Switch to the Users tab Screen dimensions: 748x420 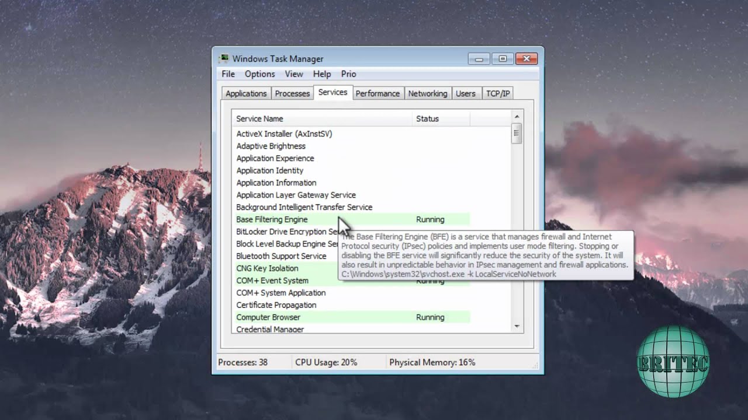click(x=465, y=93)
